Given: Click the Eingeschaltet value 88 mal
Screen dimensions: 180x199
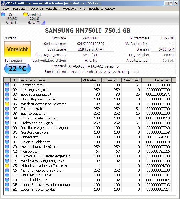Looking at the screenshot, I should (163, 55).
